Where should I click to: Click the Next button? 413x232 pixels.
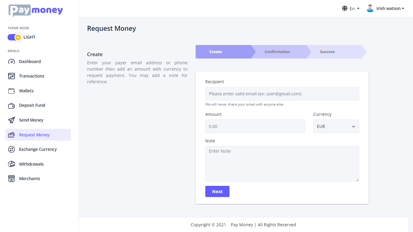point(217,191)
